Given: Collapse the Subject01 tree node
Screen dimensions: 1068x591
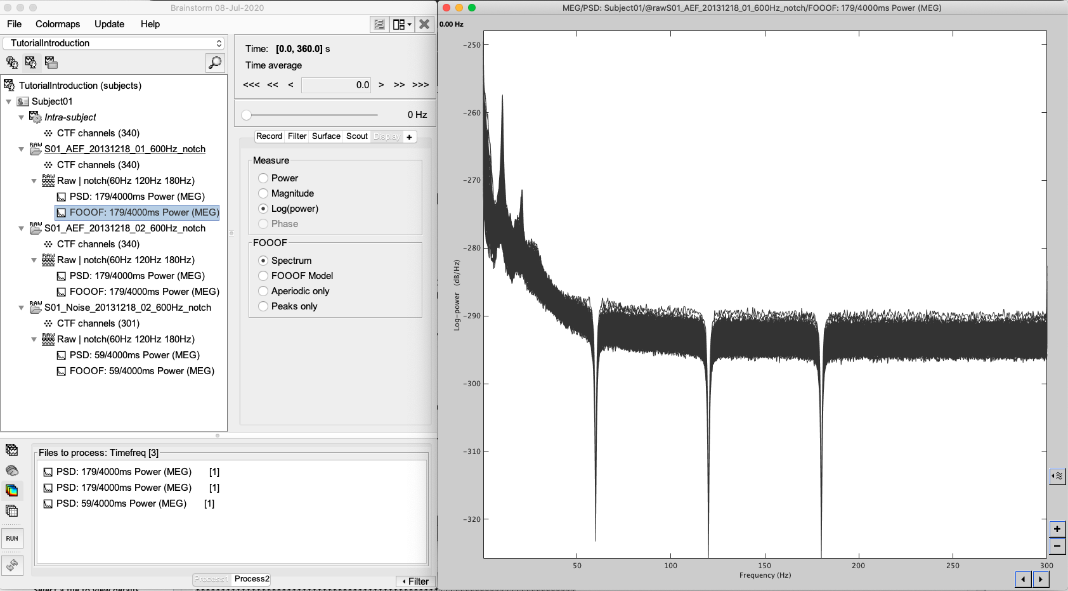Looking at the screenshot, I should 9,101.
